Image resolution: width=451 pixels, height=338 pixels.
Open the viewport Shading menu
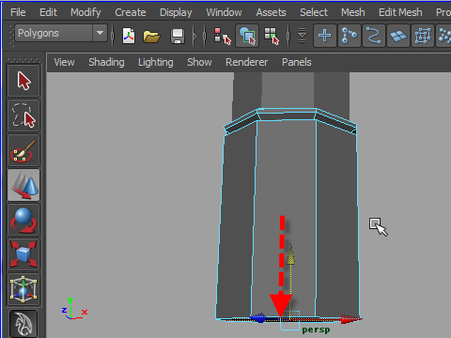[x=106, y=62]
